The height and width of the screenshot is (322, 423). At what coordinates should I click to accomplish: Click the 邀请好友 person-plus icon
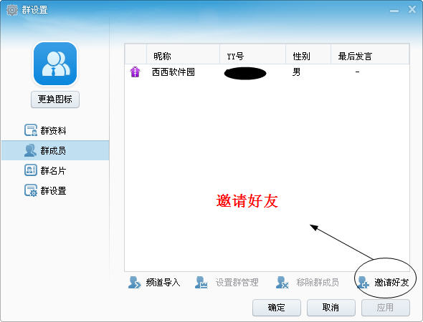(363, 283)
